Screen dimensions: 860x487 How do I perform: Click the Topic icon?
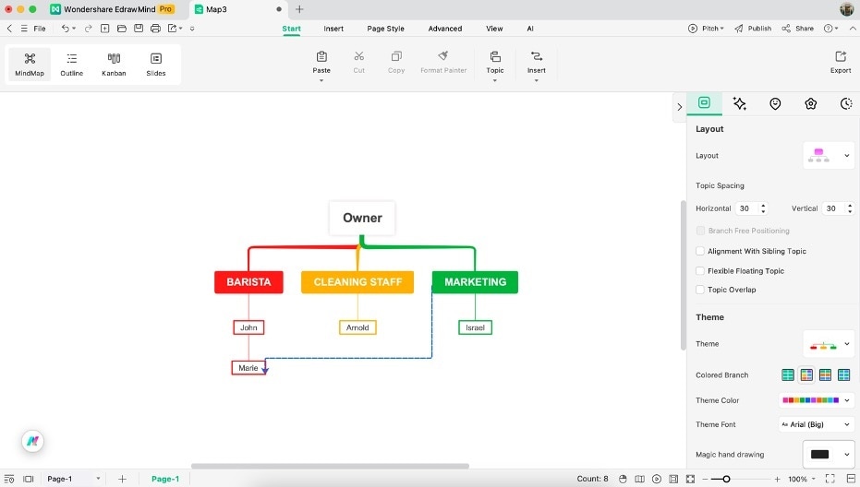(x=495, y=56)
